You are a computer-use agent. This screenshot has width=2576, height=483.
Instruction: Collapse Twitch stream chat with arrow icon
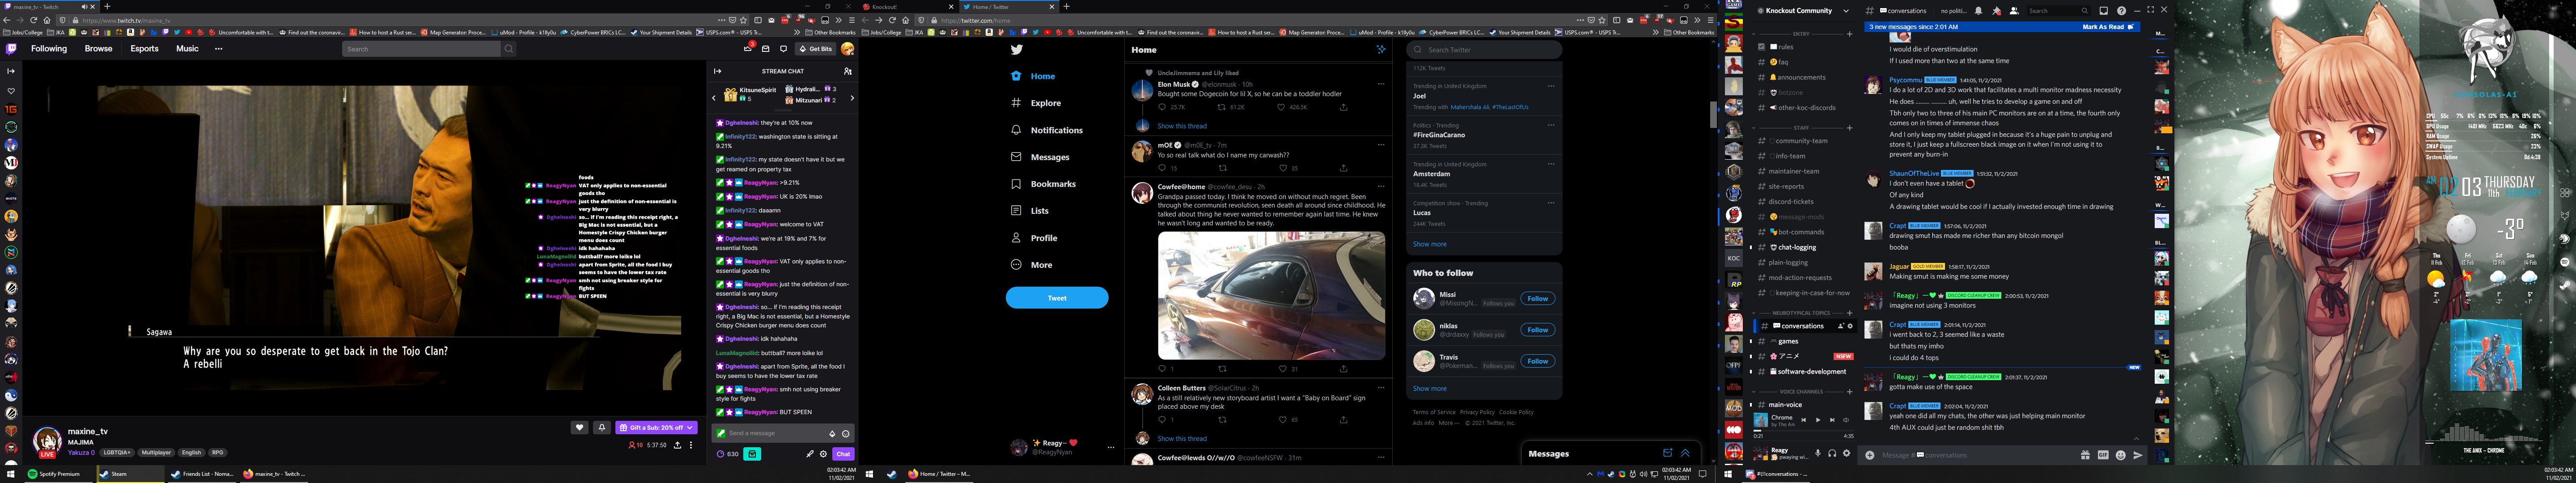coord(717,71)
